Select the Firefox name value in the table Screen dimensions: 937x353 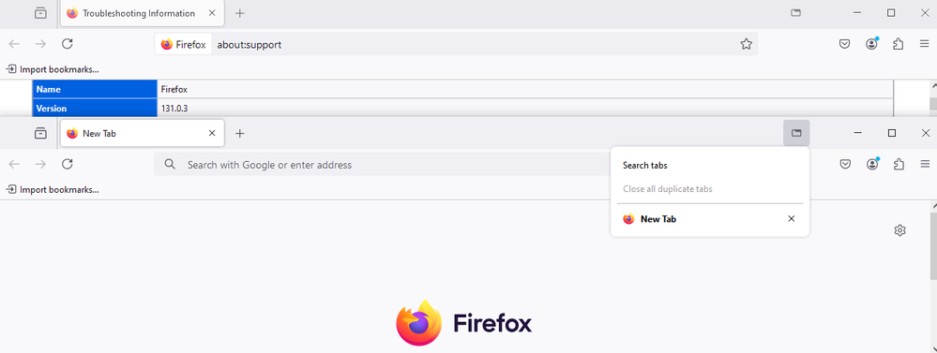(174, 90)
